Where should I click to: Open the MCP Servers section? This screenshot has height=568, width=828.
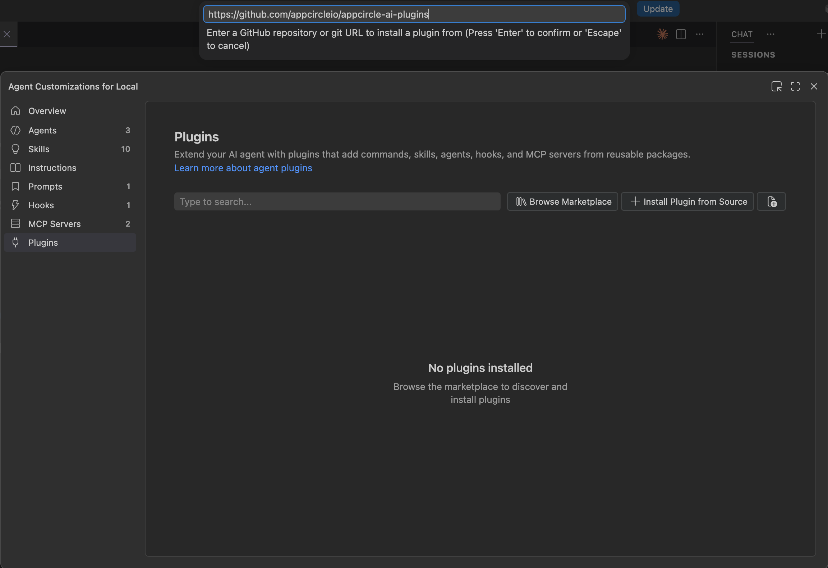pos(70,224)
